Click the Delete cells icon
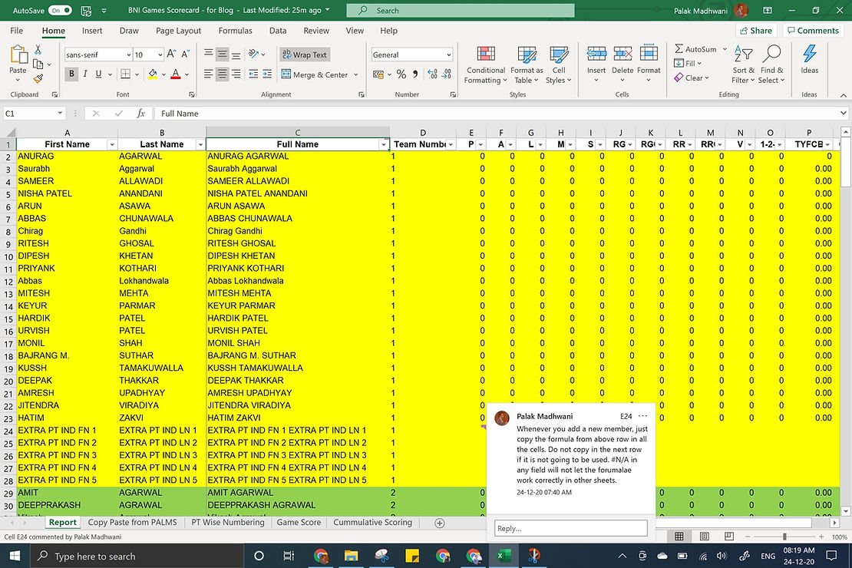This screenshot has width=852, height=568. 622,54
